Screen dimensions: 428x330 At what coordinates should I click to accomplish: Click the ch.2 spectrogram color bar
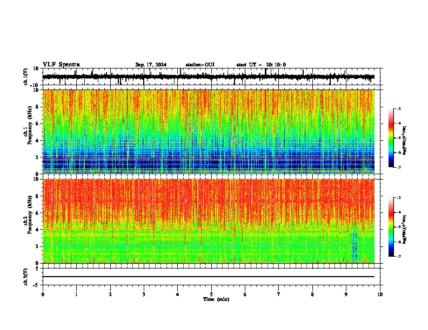click(391, 227)
